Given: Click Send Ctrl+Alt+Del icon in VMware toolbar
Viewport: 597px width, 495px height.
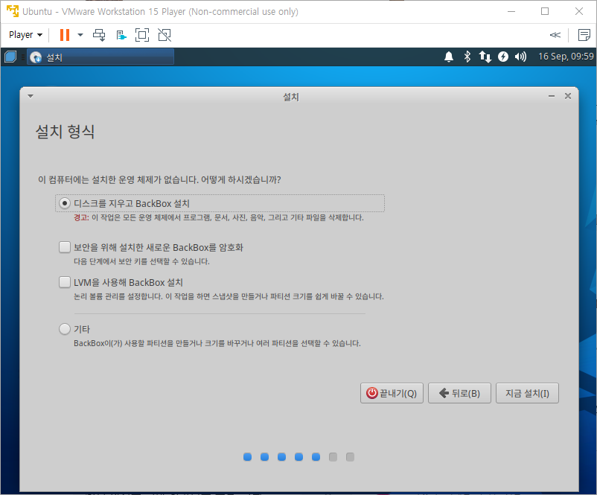Looking at the screenshot, I should (99, 35).
